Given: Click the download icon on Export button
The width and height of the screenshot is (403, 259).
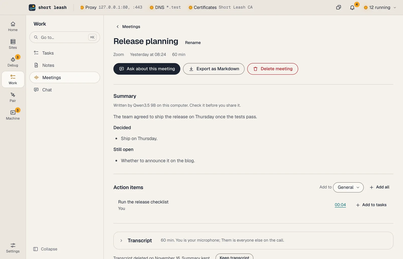Looking at the screenshot, I should pyautogui.click(x=191, y=69).
